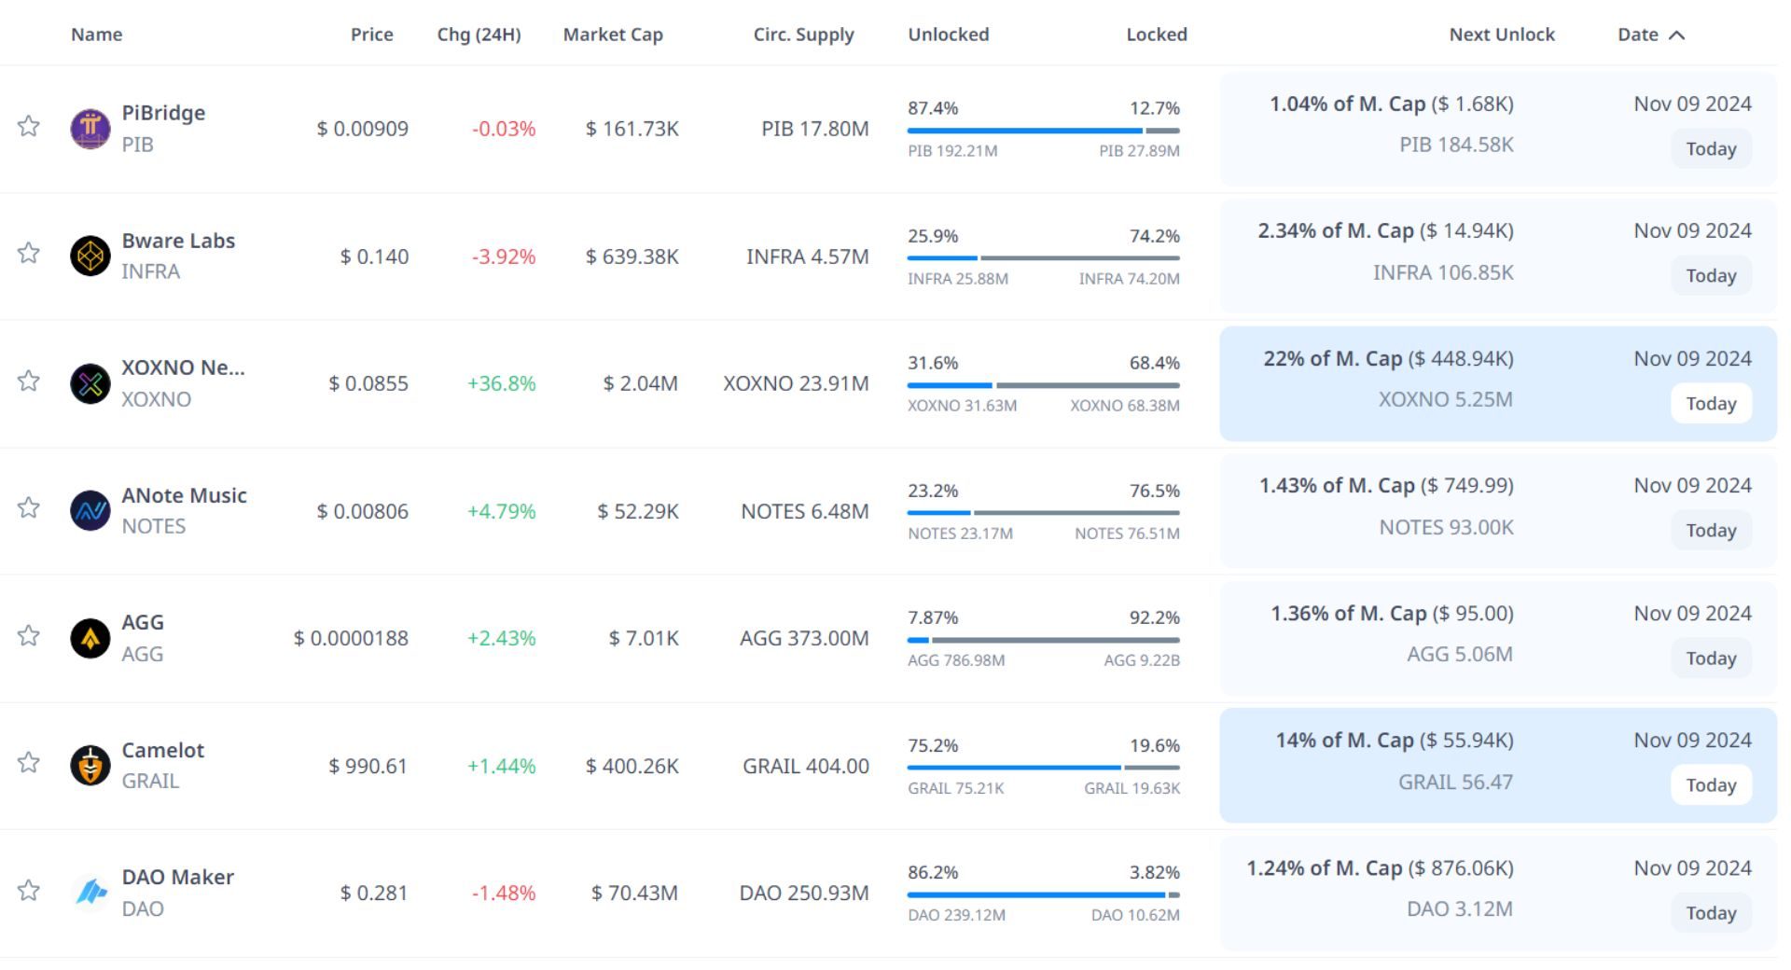Viewport: 1791px width, 970px height.
Task: Toggle sort direction arrow beside Date
Action: click(x=1676, y=35)
